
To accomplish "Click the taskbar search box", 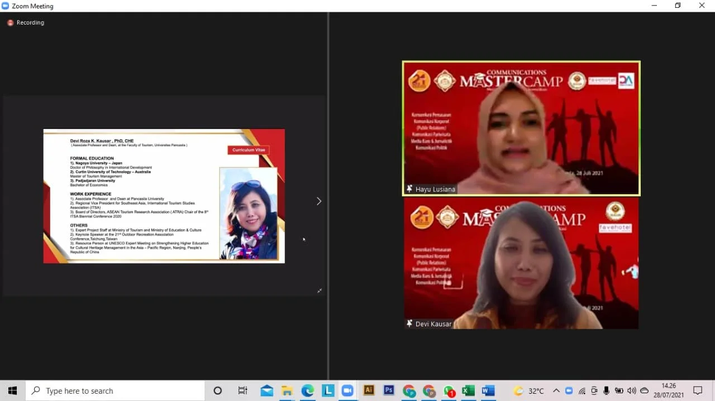I will coord(115,391).
